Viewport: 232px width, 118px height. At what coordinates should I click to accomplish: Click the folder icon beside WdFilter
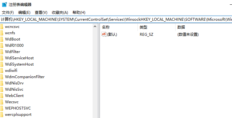click(2, 52)
